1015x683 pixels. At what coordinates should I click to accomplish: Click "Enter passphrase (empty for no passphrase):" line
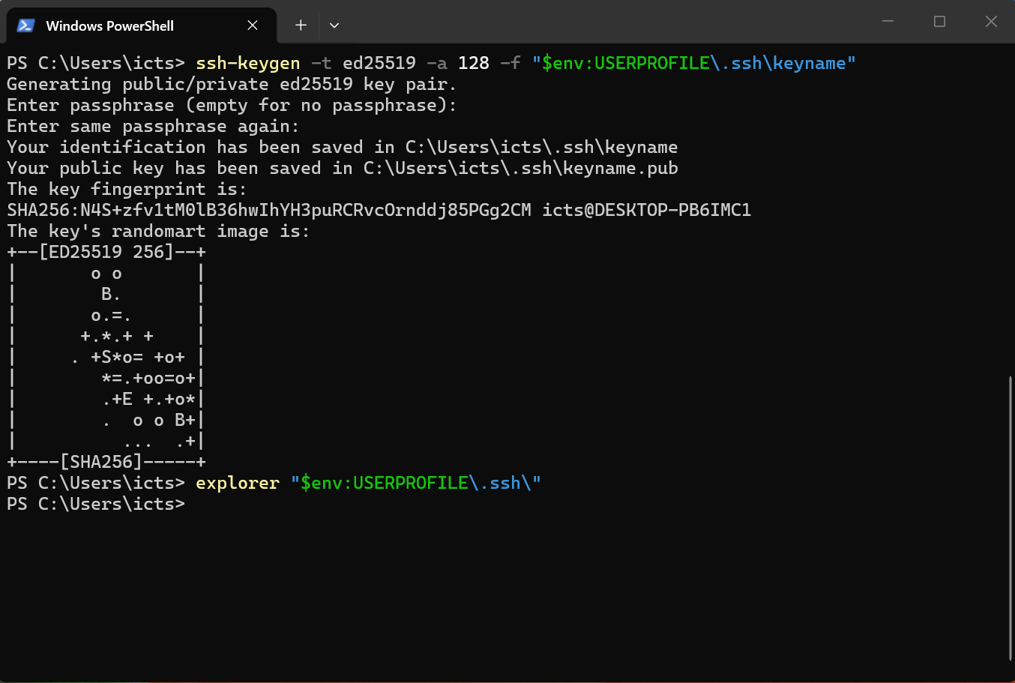[x=232, y=106]
